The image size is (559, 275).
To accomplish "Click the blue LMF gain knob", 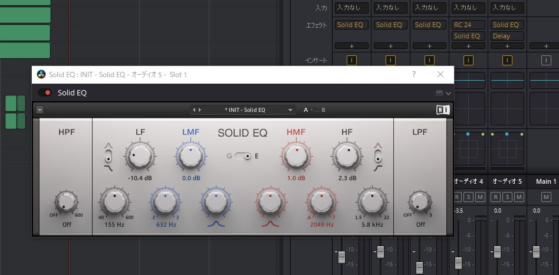I will pos(190,156).
